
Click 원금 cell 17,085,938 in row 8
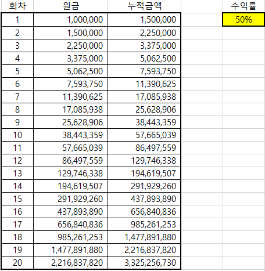(x=70, y=110)
